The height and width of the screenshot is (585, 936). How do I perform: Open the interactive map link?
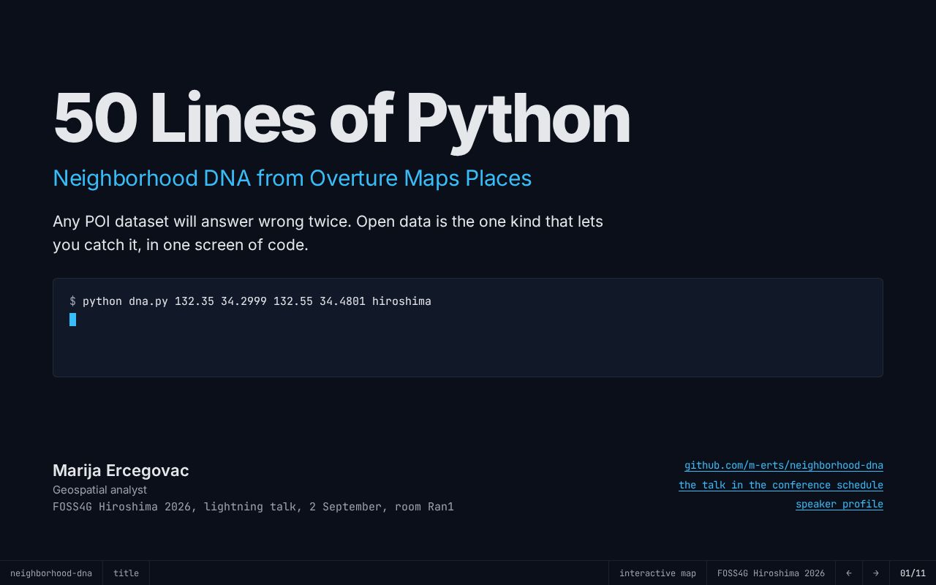click(x=657, y=573)
